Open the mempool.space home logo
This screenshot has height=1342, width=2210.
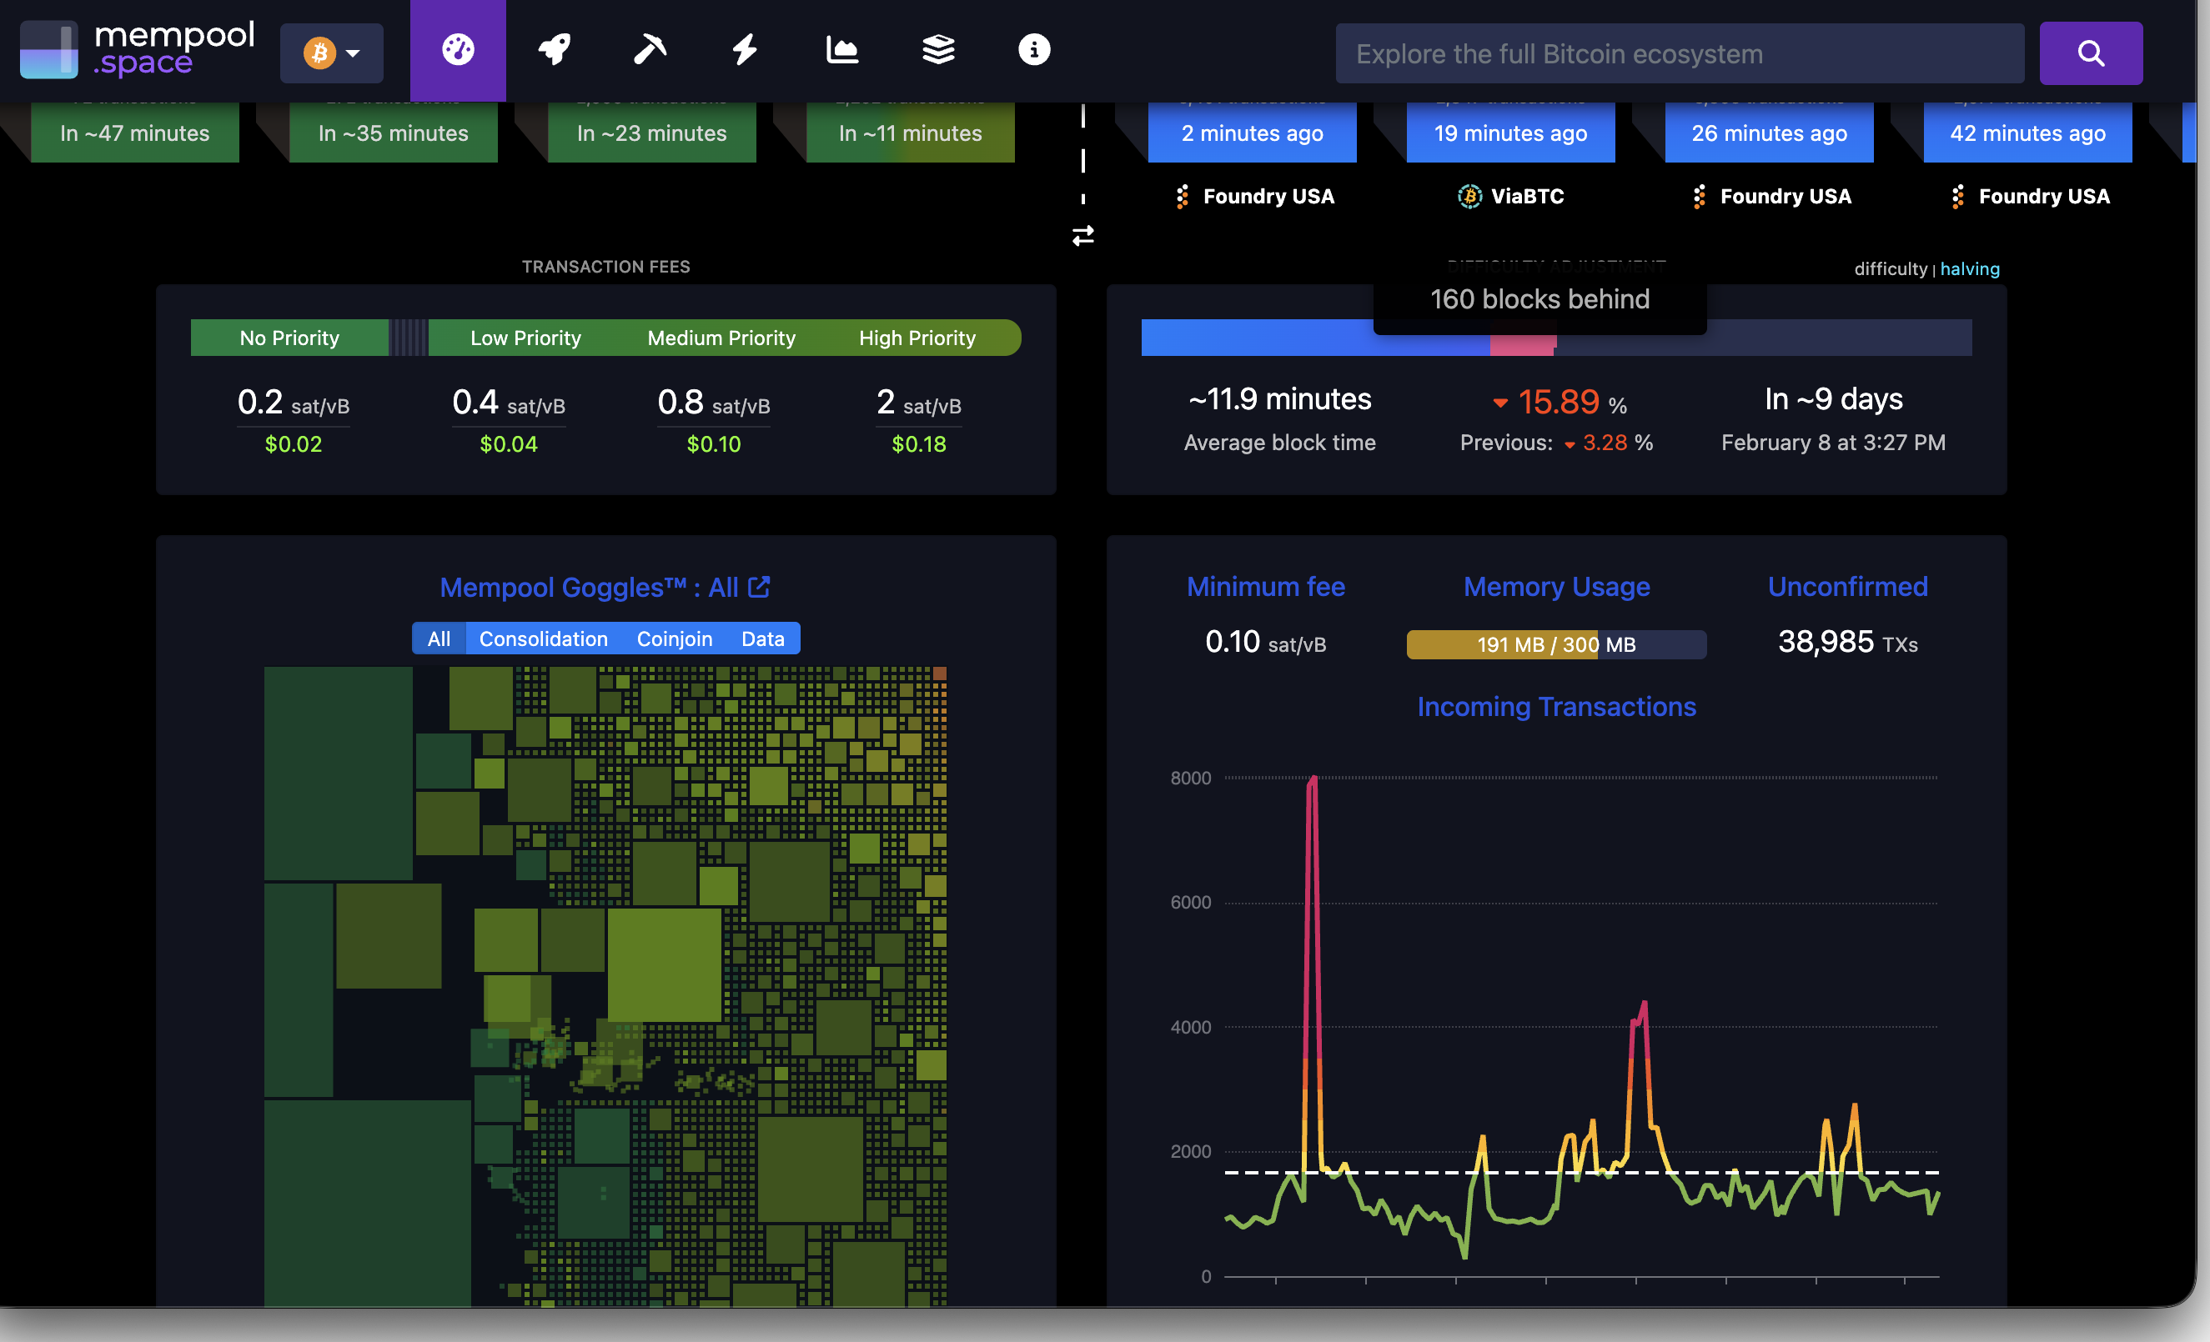click(138, 49)
